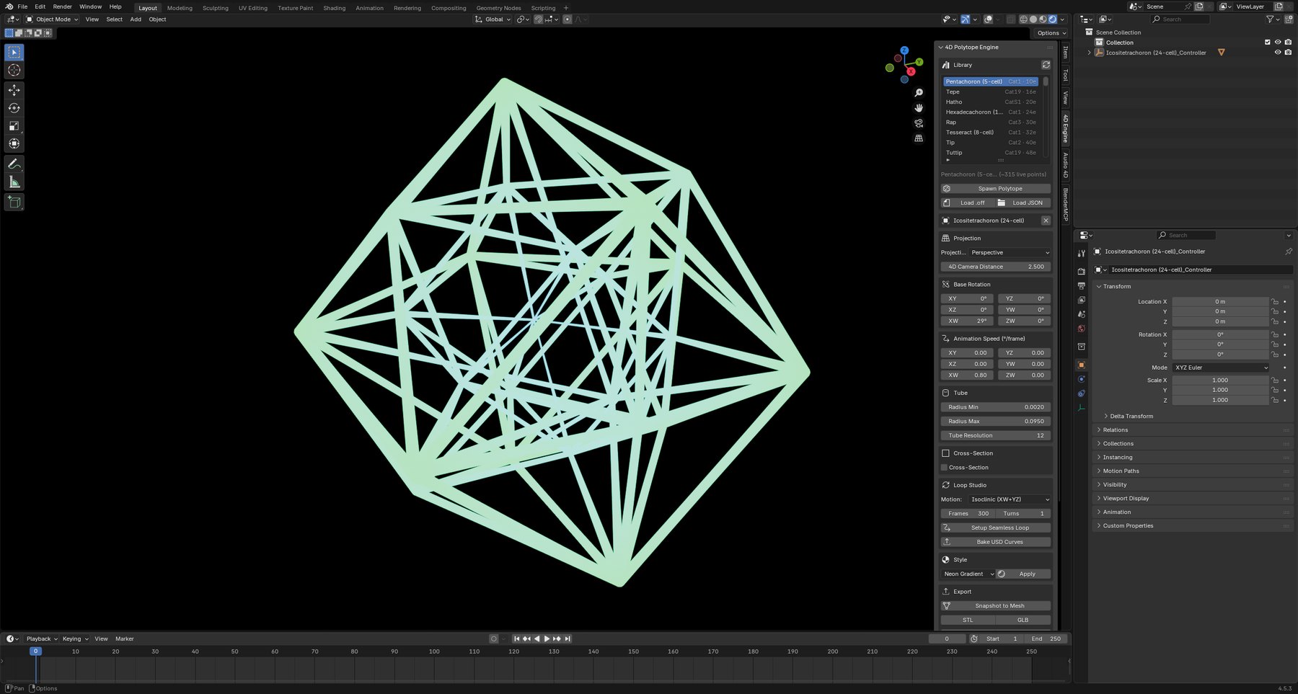Disable Collection in renders camera icon
The image size is (1298, 694).
[x=1289, y=43]
